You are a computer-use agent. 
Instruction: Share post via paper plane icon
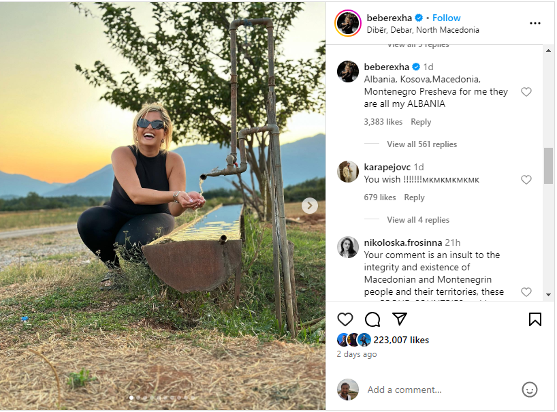[x=400, y=319]
